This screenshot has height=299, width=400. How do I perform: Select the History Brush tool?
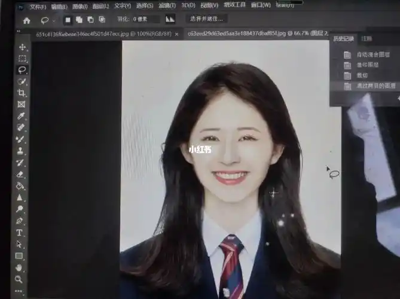(x=20, y=163)
